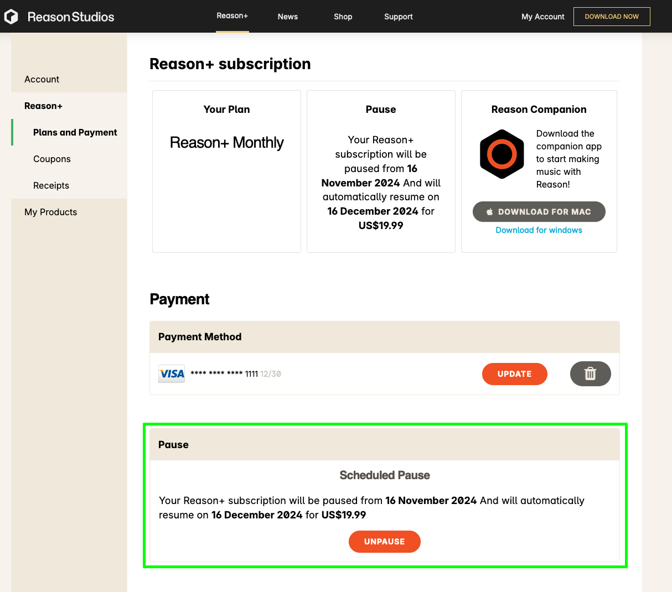Select Reason+ in the sidebar

(x=44, y=106)
